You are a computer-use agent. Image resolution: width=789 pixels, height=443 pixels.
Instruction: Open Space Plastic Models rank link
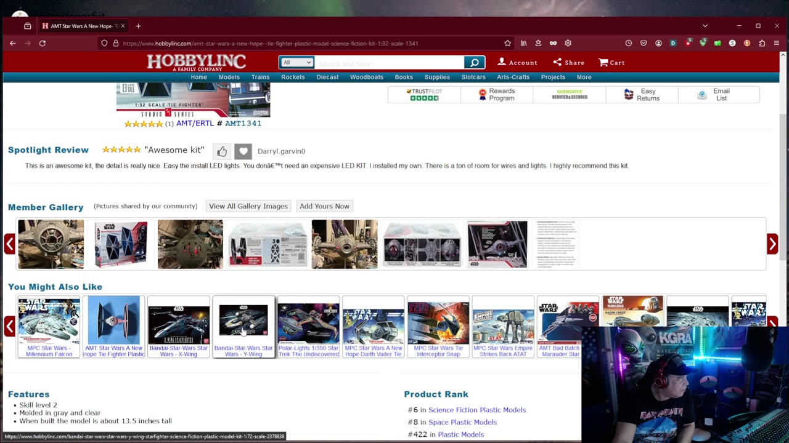(462, 422)
